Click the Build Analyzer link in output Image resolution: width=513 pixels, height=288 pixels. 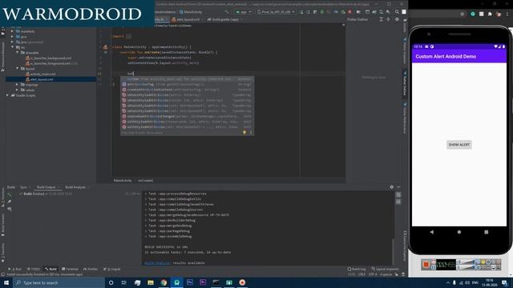pos(157,263)
